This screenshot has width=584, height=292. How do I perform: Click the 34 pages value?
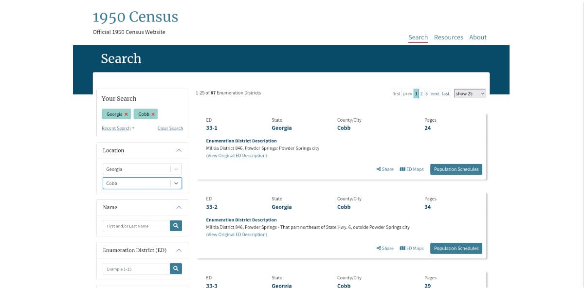(428, 207)
